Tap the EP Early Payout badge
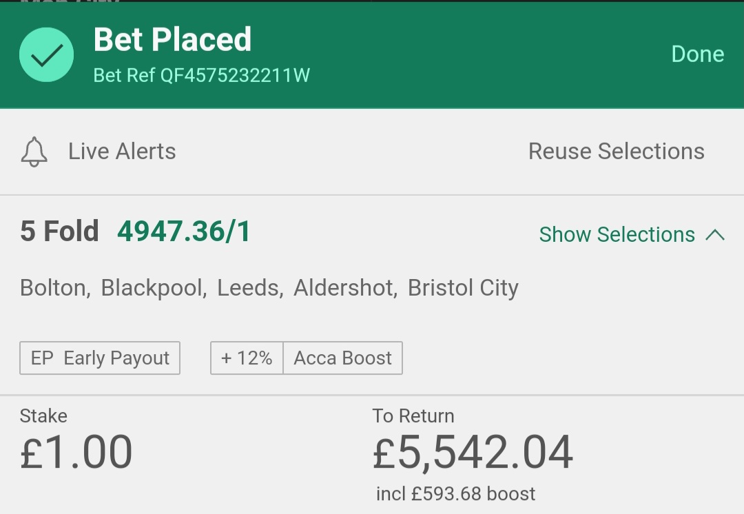 click(x=100, y=358)
